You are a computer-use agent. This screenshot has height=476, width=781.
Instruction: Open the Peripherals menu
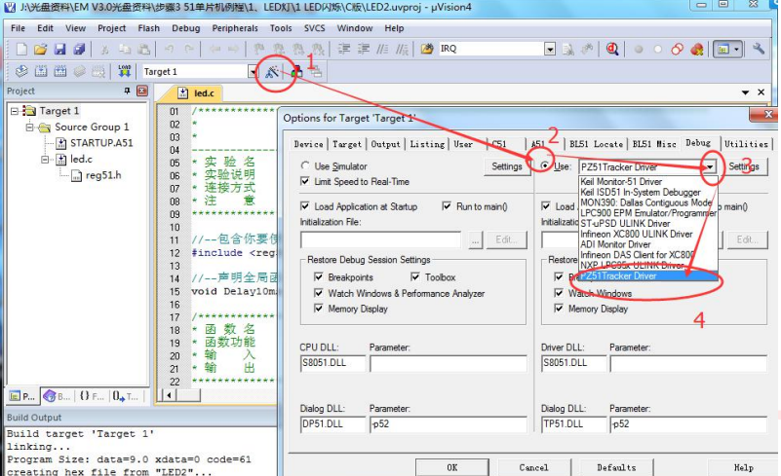(235, 28)
